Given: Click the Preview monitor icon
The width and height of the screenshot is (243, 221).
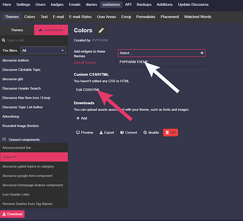Looking at the screenshot, I should tap(78, 133).
